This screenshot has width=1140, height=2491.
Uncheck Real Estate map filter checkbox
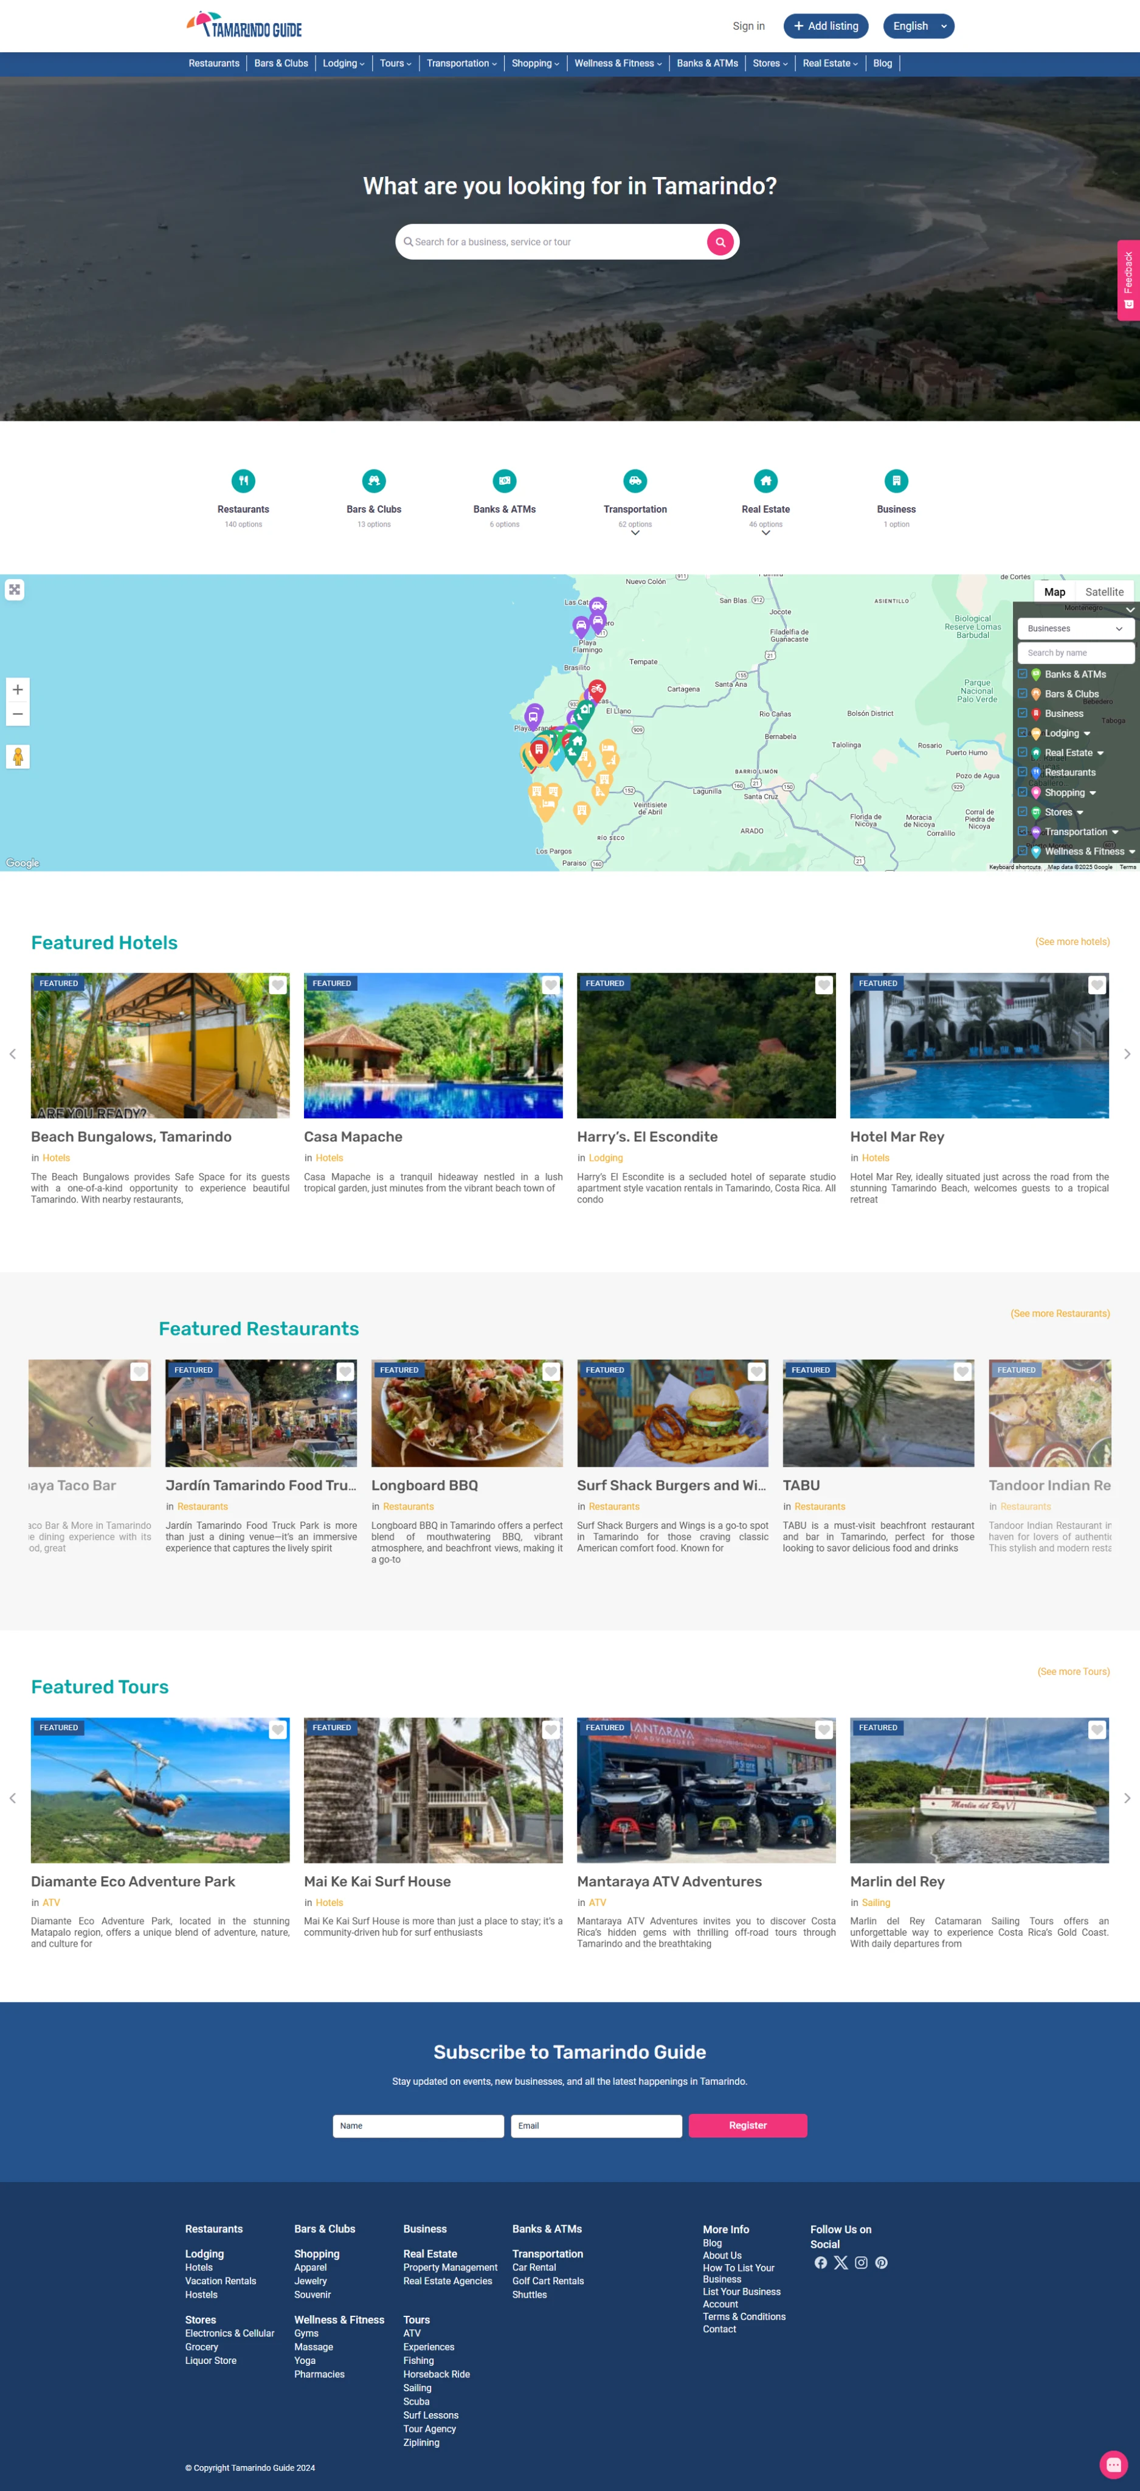click(x=1023, y=752)
